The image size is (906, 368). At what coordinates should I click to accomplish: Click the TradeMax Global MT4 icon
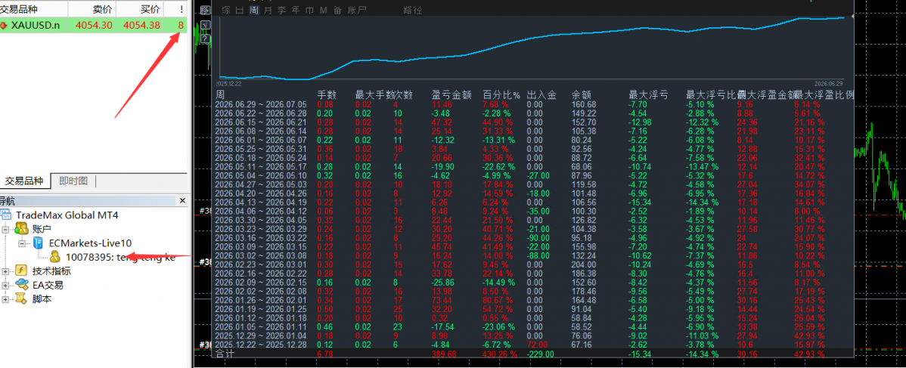[x=7, y=215]
